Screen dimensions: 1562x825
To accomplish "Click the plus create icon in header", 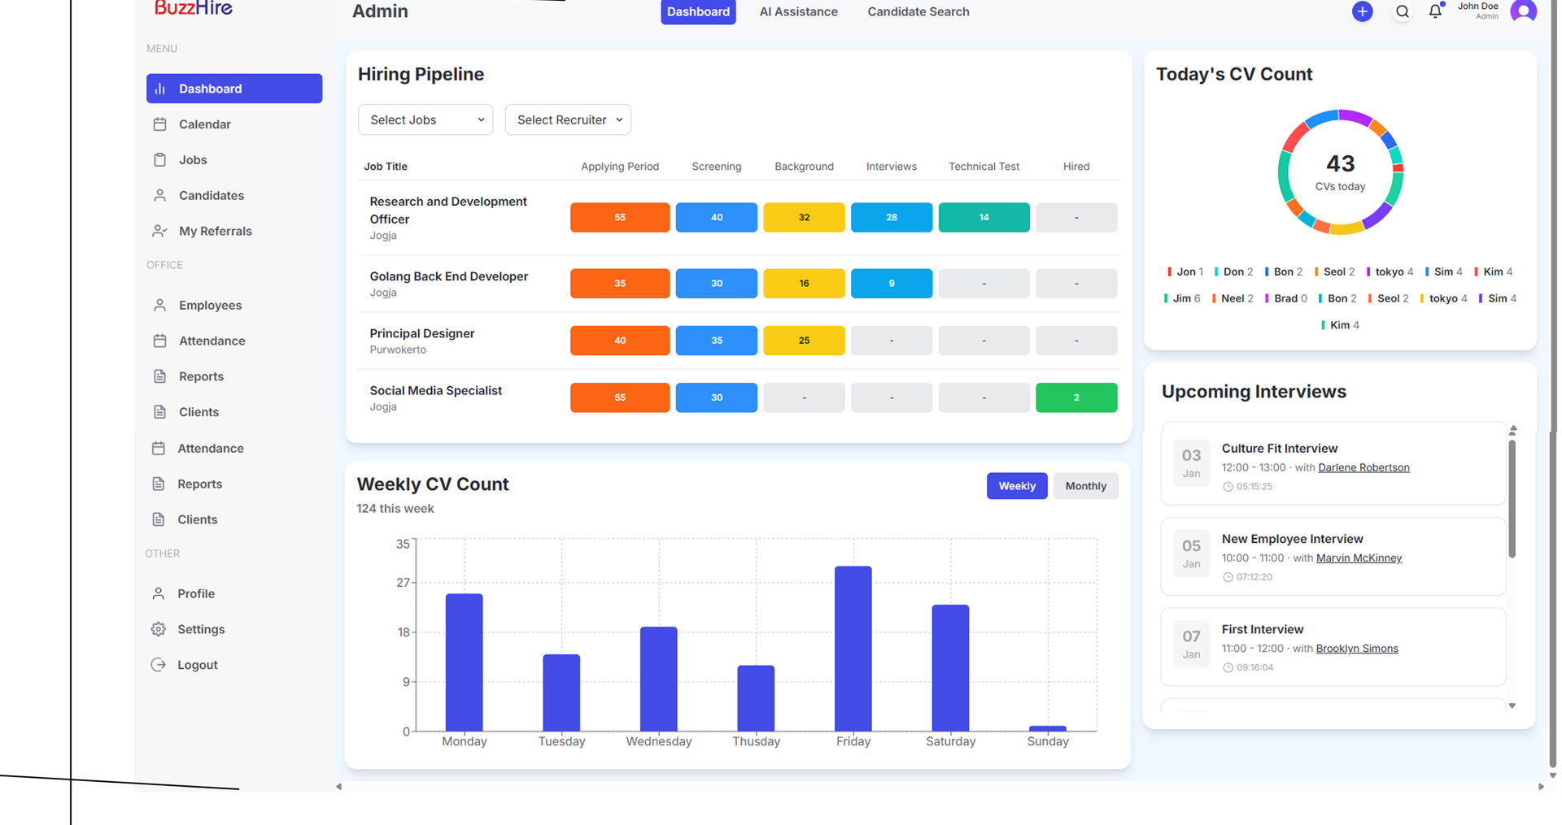I will click(x=1362, y=11).
